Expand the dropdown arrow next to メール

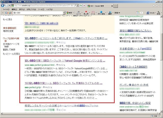tap(96, 13)
